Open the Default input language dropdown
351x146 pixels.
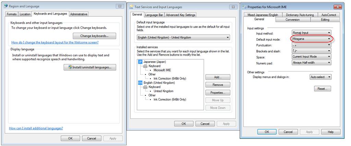coord(183,38)
